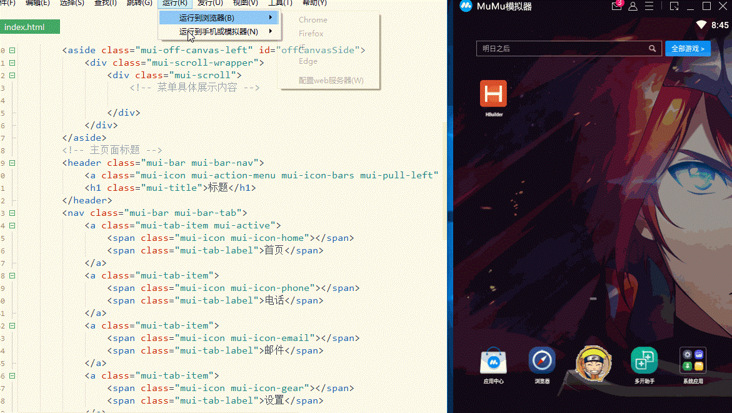Choose Firefox in the run submenu
This screenshot has width=732, height=413.
click(311, 34)
